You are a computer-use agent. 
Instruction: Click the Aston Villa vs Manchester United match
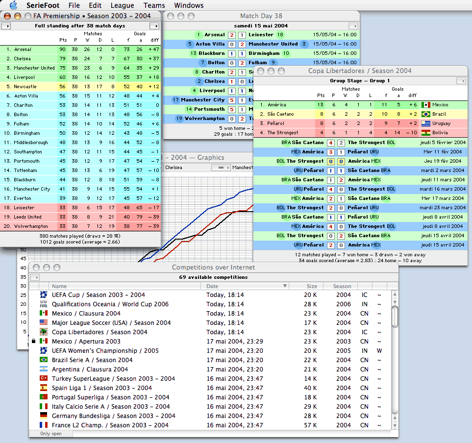click(261, 44)
